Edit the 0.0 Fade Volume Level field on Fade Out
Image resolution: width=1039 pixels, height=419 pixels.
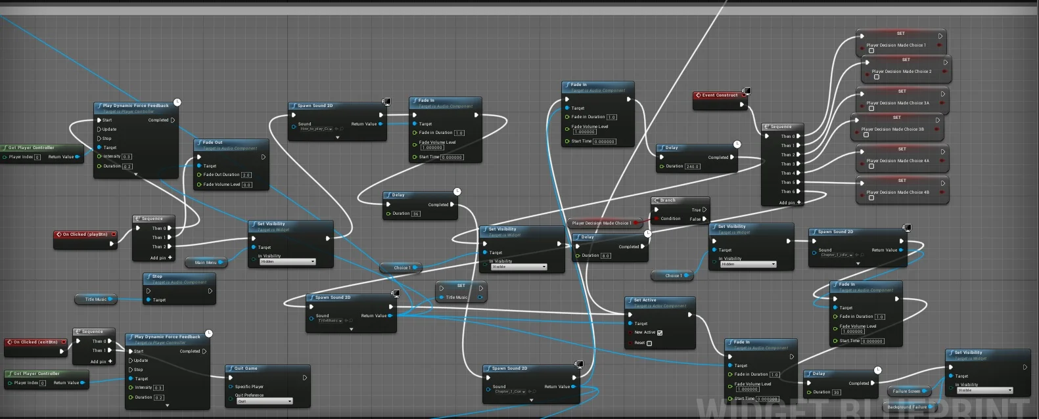pyautogui.click(x=247, y=185)
